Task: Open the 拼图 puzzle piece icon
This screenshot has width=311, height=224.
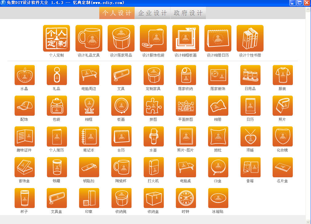Action: click(154, 106)
